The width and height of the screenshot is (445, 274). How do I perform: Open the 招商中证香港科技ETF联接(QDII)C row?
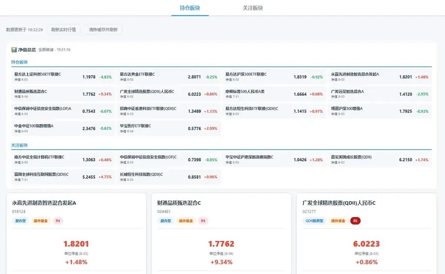[x=169, y=111]
